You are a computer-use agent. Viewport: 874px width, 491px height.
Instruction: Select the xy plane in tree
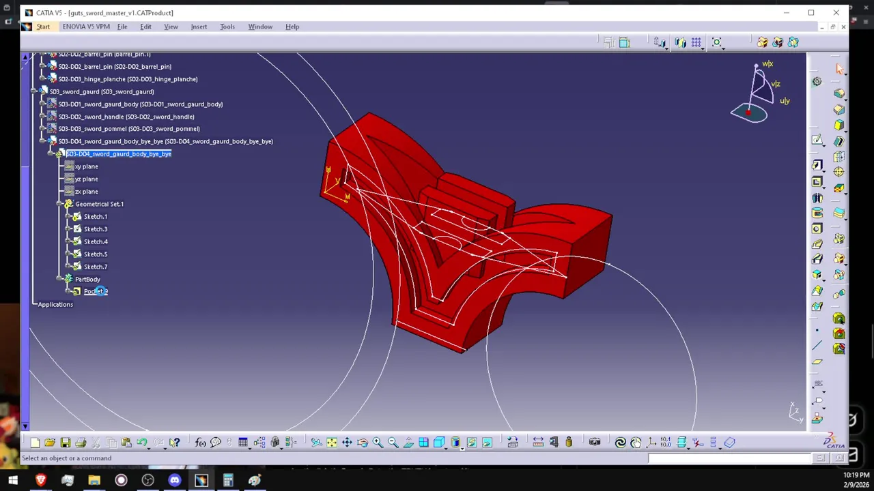(x=86, y=166)
